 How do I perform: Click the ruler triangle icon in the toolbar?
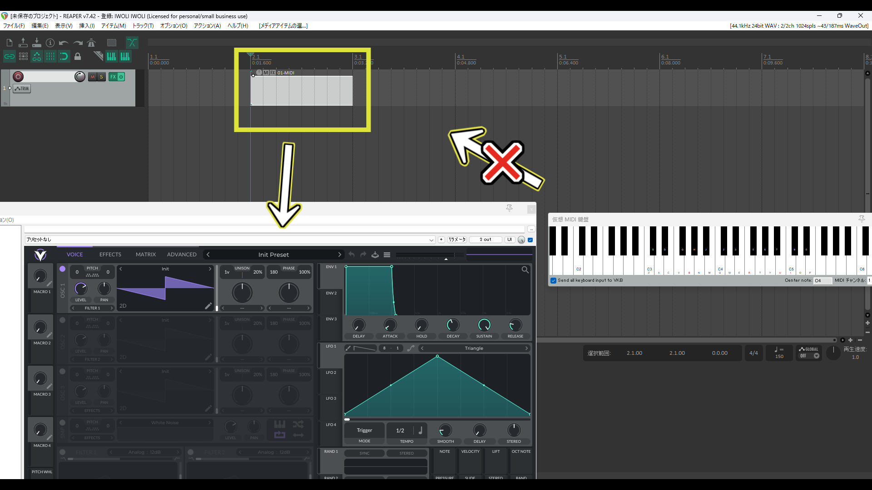98,56
